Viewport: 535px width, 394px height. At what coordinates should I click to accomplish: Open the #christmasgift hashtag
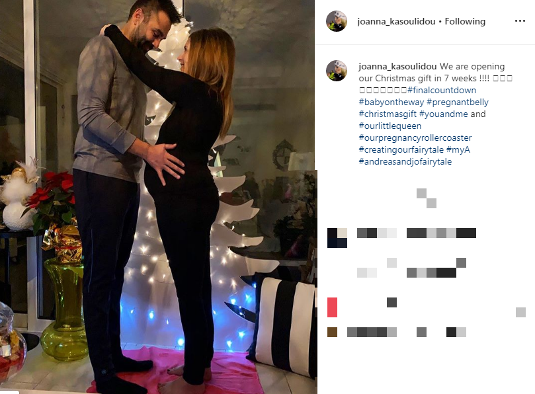(x=388, y=114)
